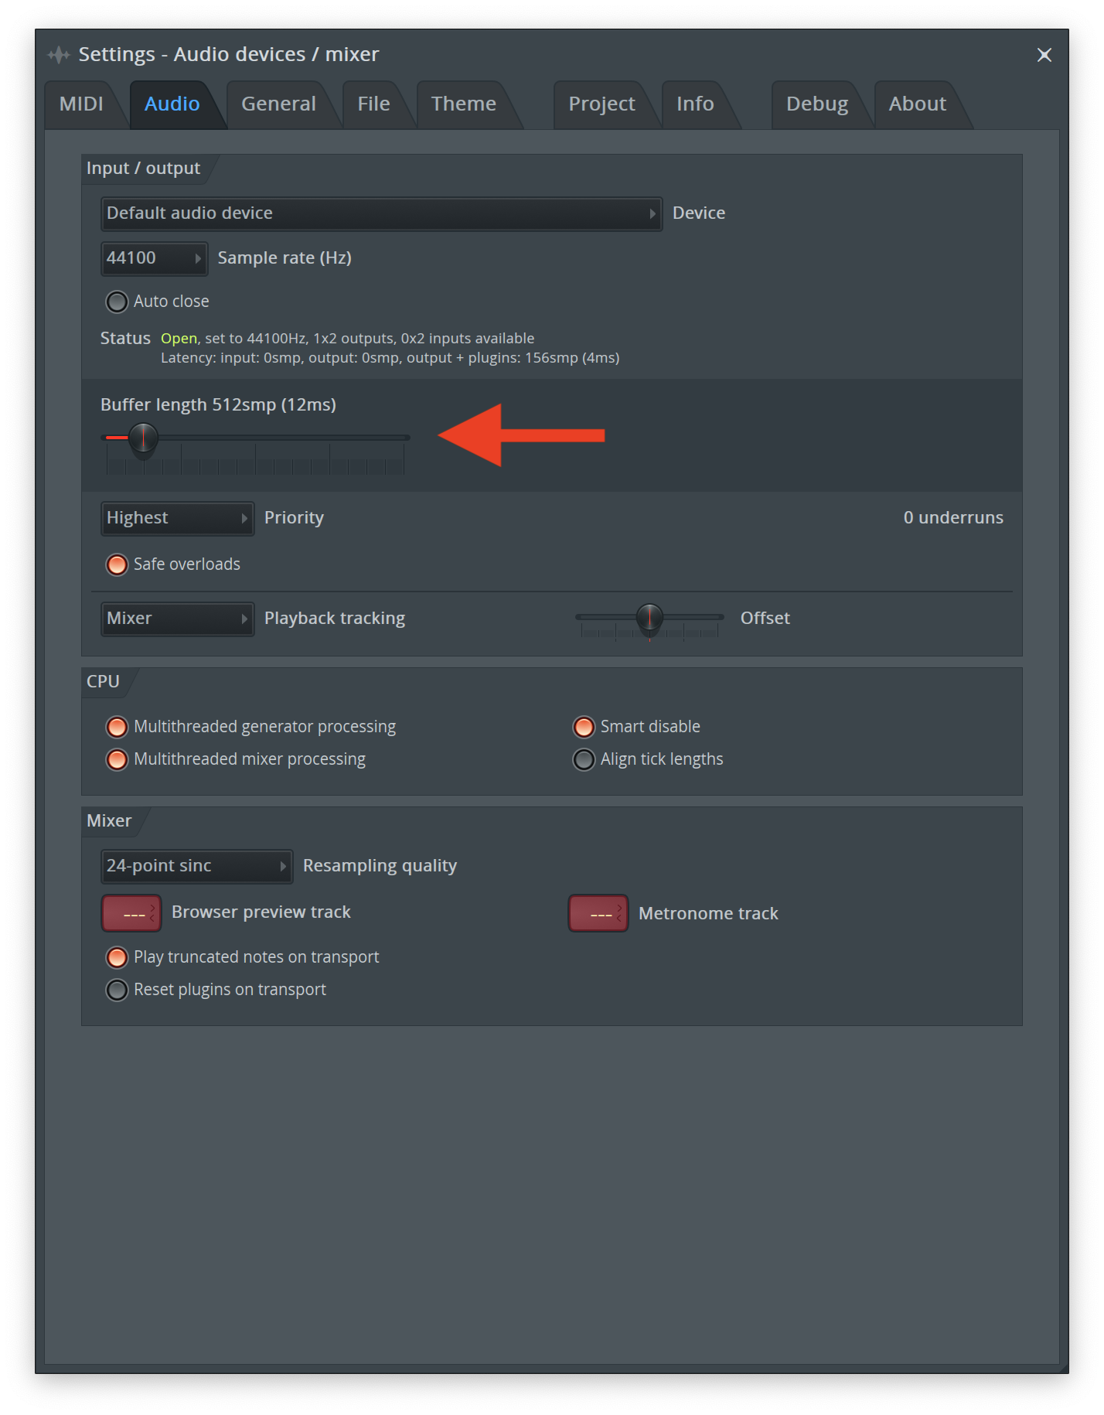Switch to the MIDI tab

pyautogui.click(x=82, y=104)
